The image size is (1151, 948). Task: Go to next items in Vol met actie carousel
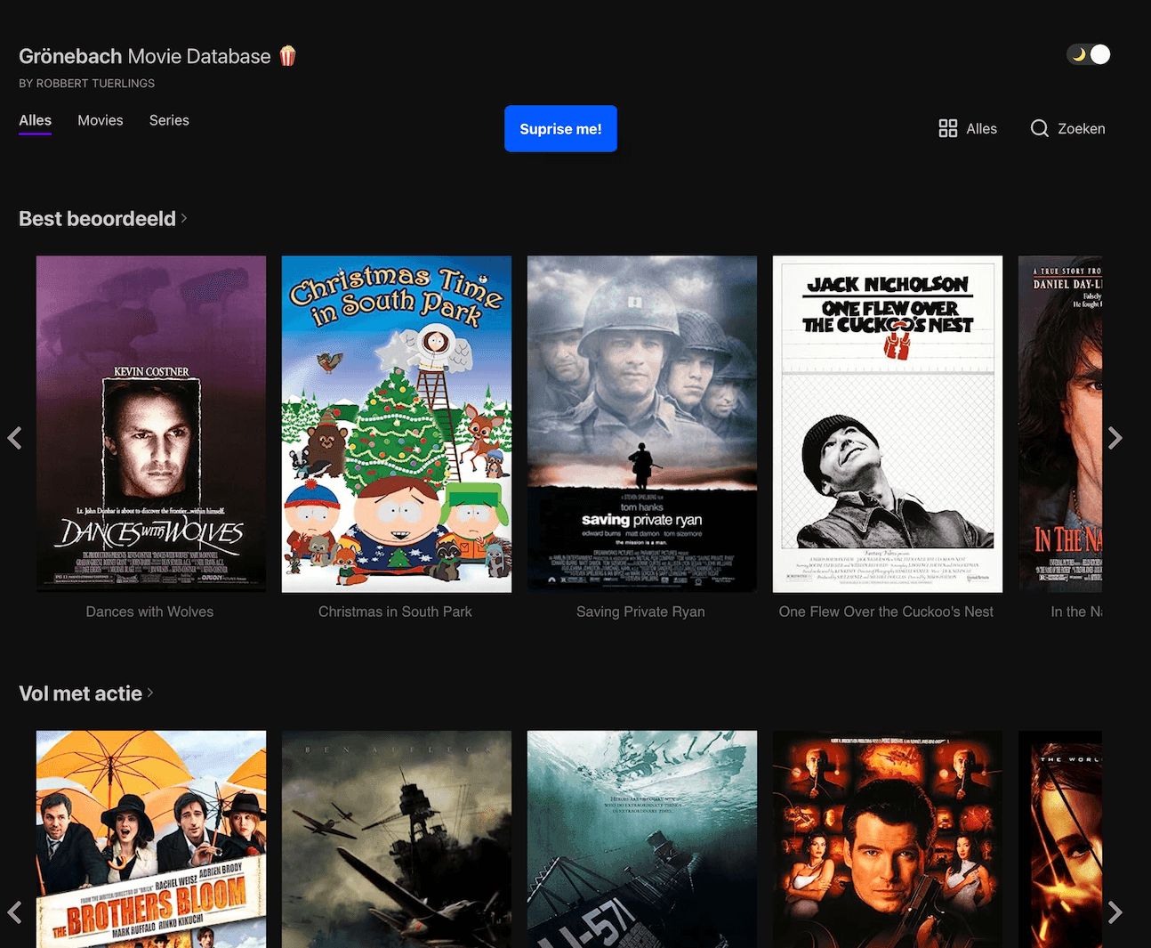click(x=1115, y=912)
